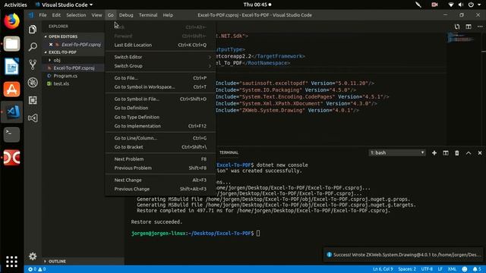The height and width of the screenshot is (273, 486).
Task: Open the Help menu
Action: (168, 15)
